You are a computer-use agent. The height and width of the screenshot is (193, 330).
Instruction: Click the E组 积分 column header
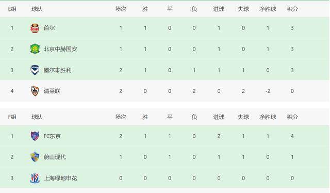[x=292, y=9]
